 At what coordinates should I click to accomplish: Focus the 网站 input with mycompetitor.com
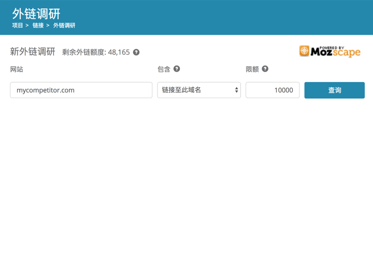81,90
